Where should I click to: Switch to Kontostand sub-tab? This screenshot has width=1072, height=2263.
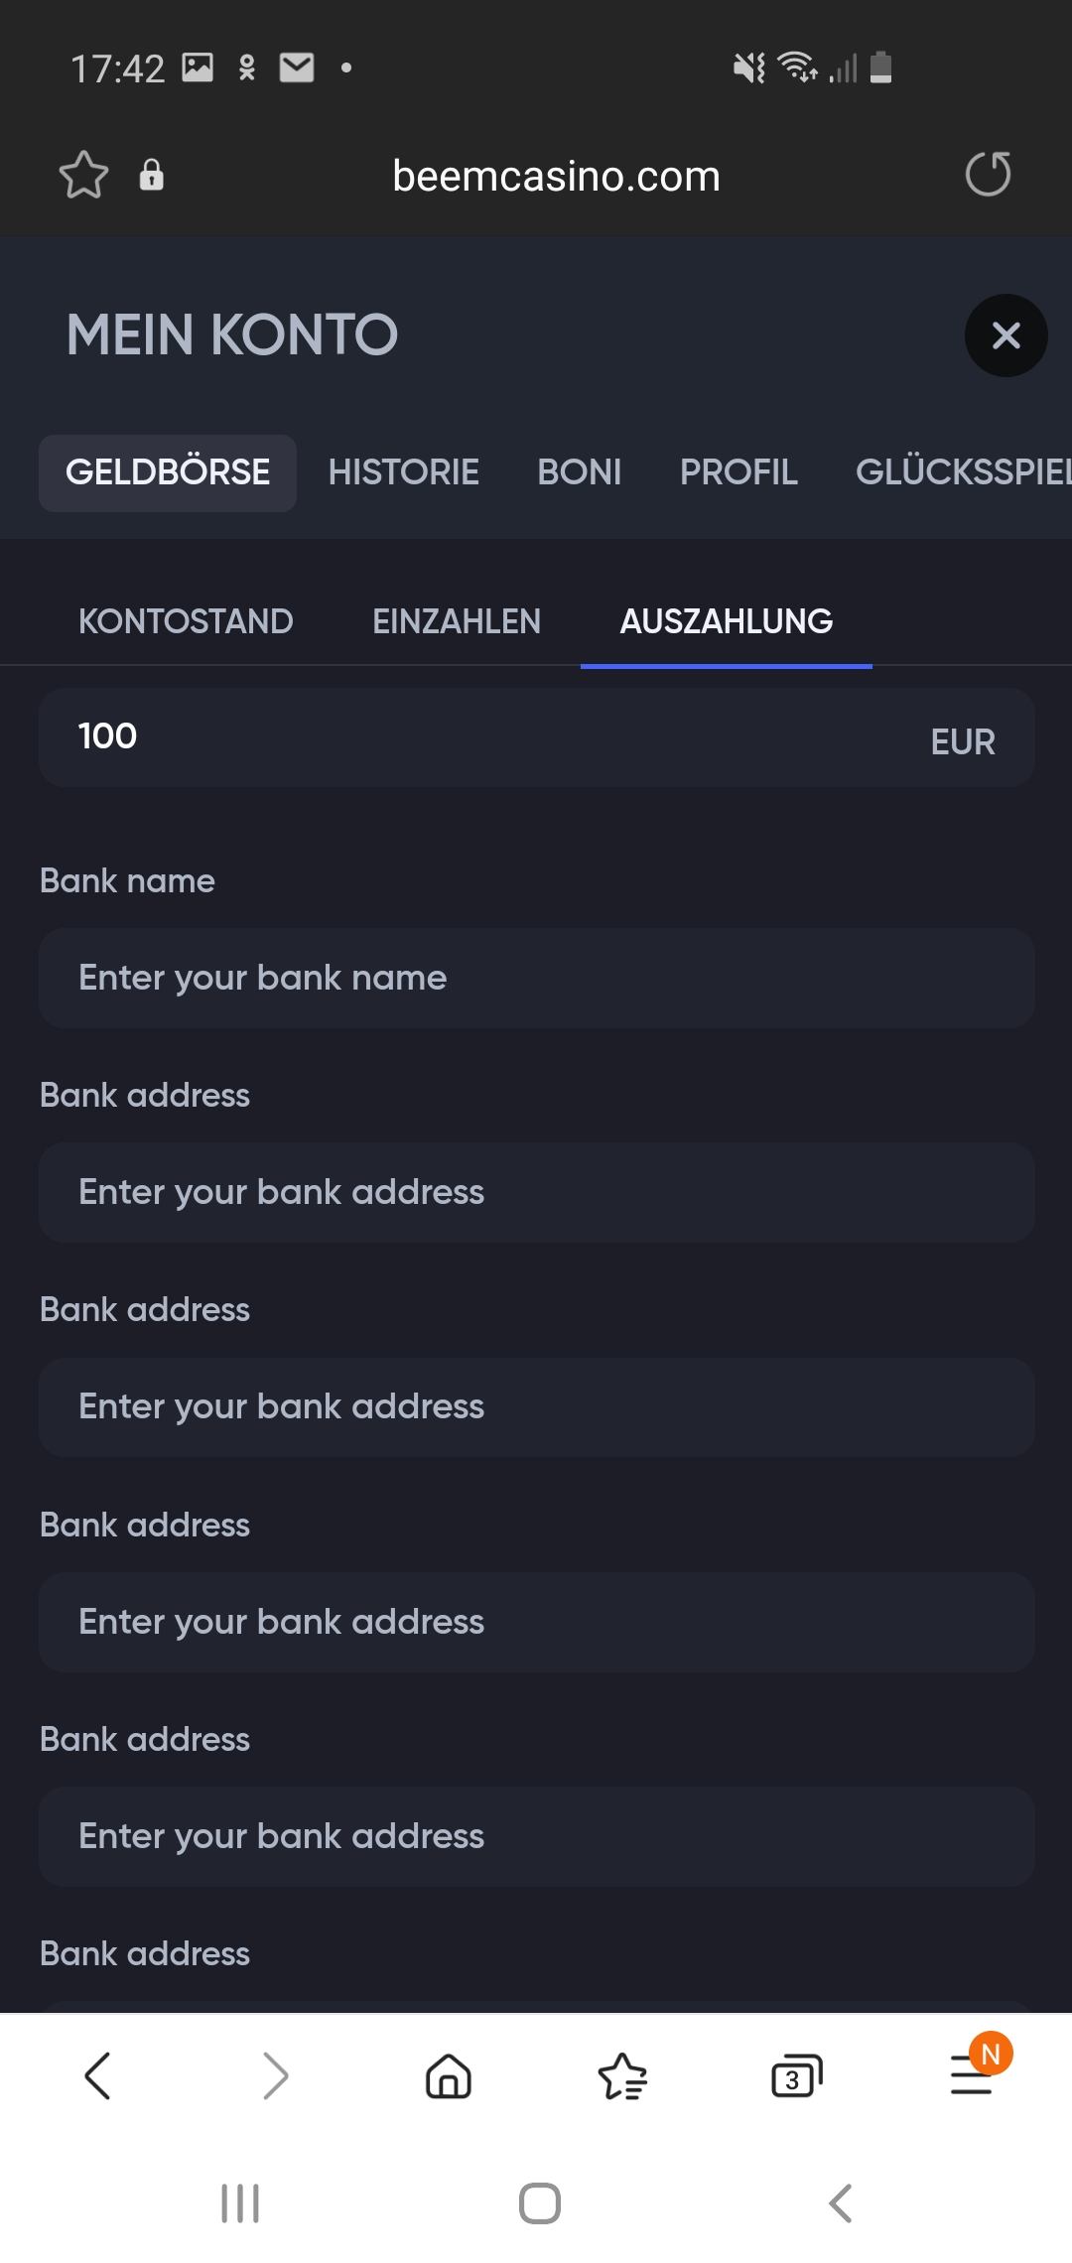coord(186,621)
